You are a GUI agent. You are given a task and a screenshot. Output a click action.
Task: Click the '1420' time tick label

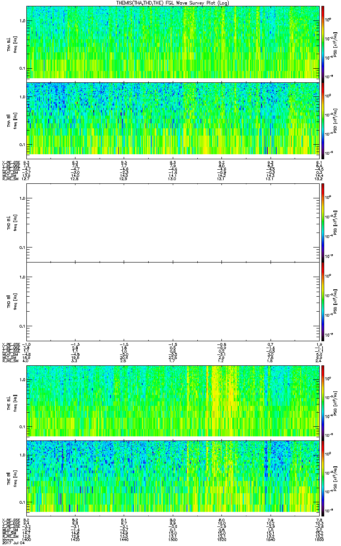pyautogui.click(x=75, y=539)
